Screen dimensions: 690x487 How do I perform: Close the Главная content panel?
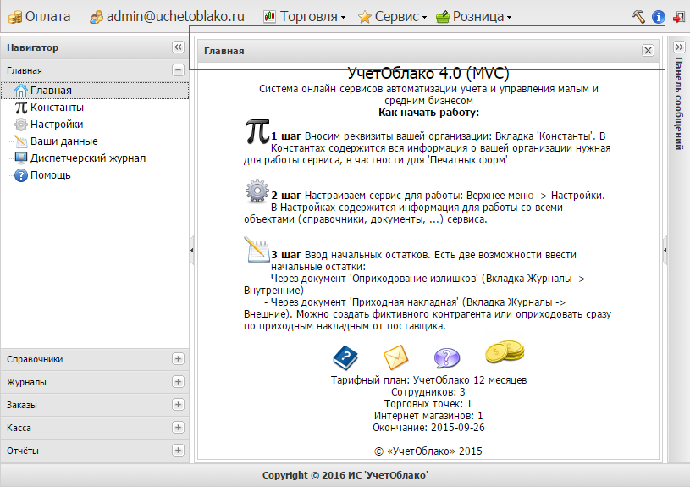click(648, 51)
